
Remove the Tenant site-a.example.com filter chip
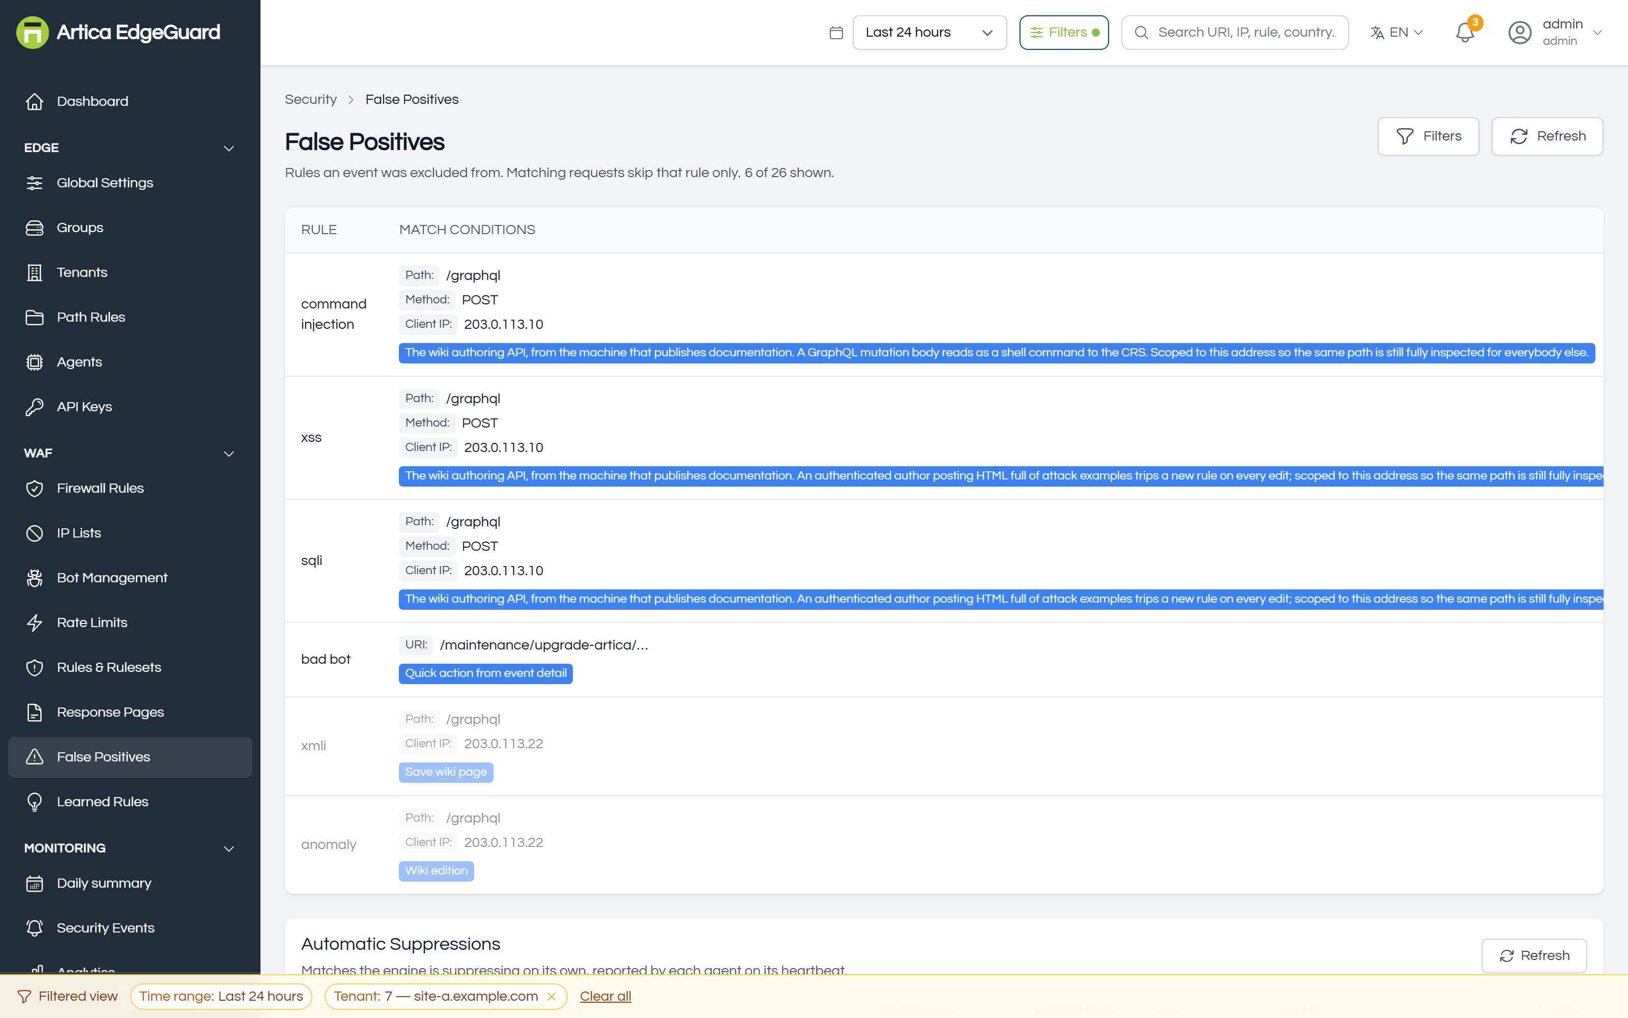551,997
